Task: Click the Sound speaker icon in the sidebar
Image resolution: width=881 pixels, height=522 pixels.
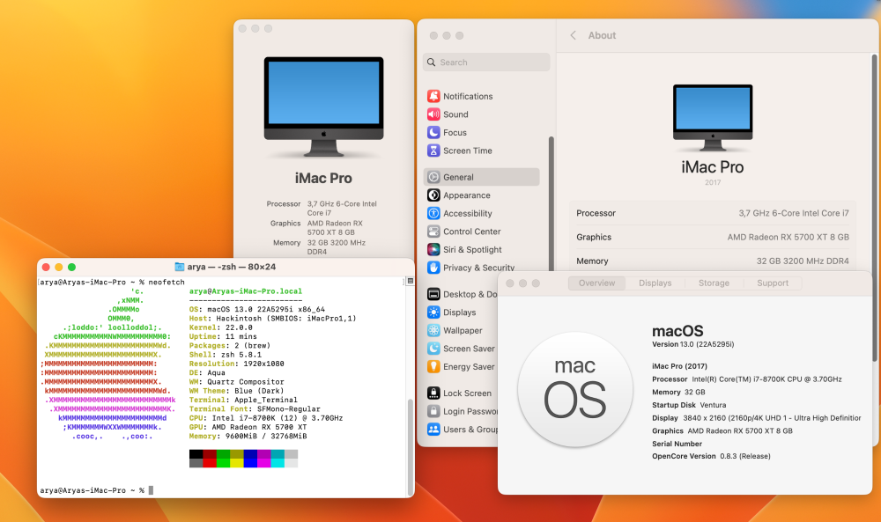Action: pyautogui.click(x=433, y=114)
